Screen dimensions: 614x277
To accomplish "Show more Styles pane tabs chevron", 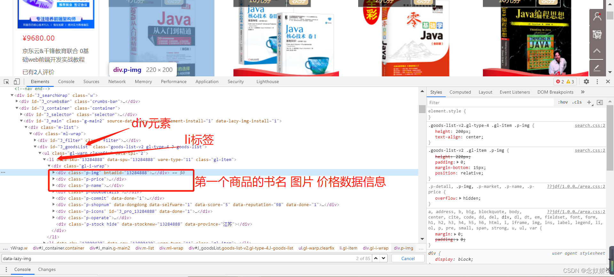I will pyautogui.click(x=583, y=92).
